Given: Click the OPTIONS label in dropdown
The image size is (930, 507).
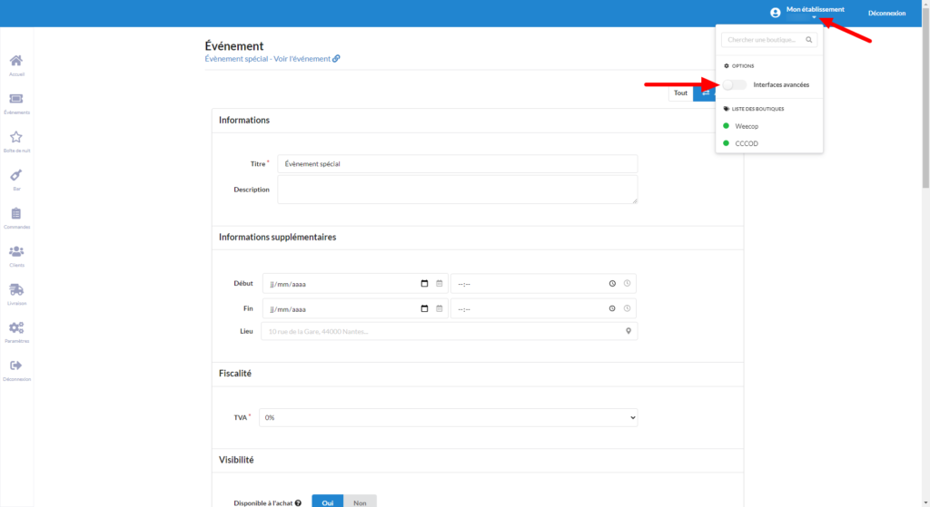Looking at the screenshot, I should click(743, 65).
